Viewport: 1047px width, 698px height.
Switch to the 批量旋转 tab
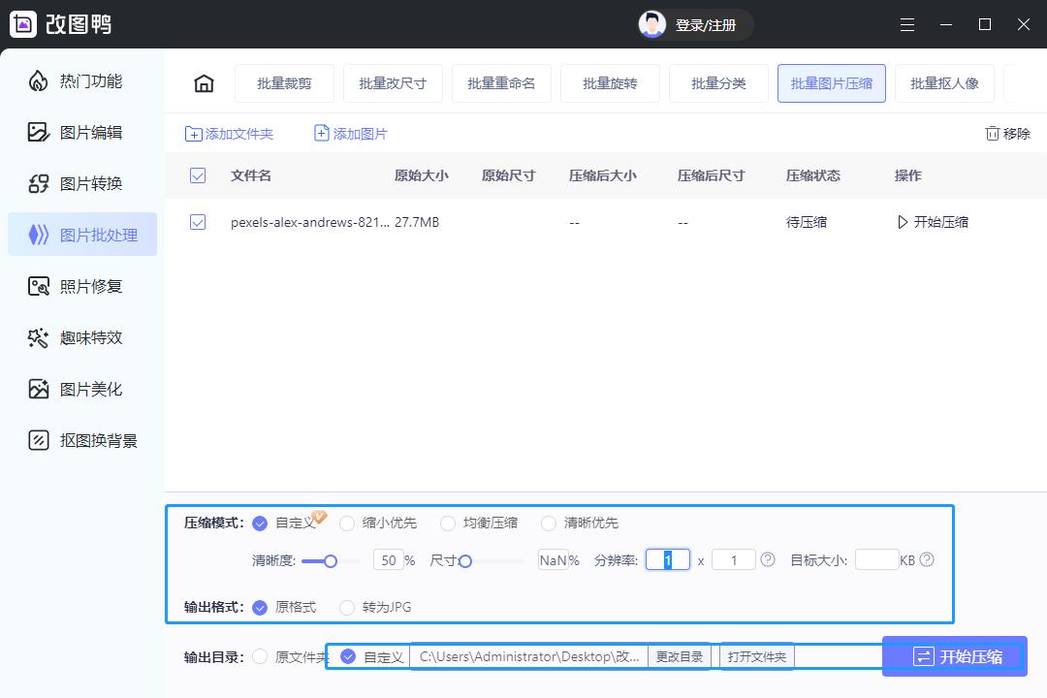pos(610,83)
